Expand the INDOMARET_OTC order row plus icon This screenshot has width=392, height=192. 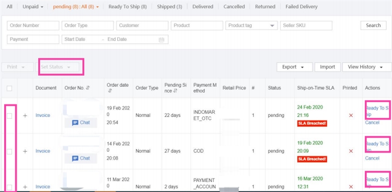pos(25,116)
